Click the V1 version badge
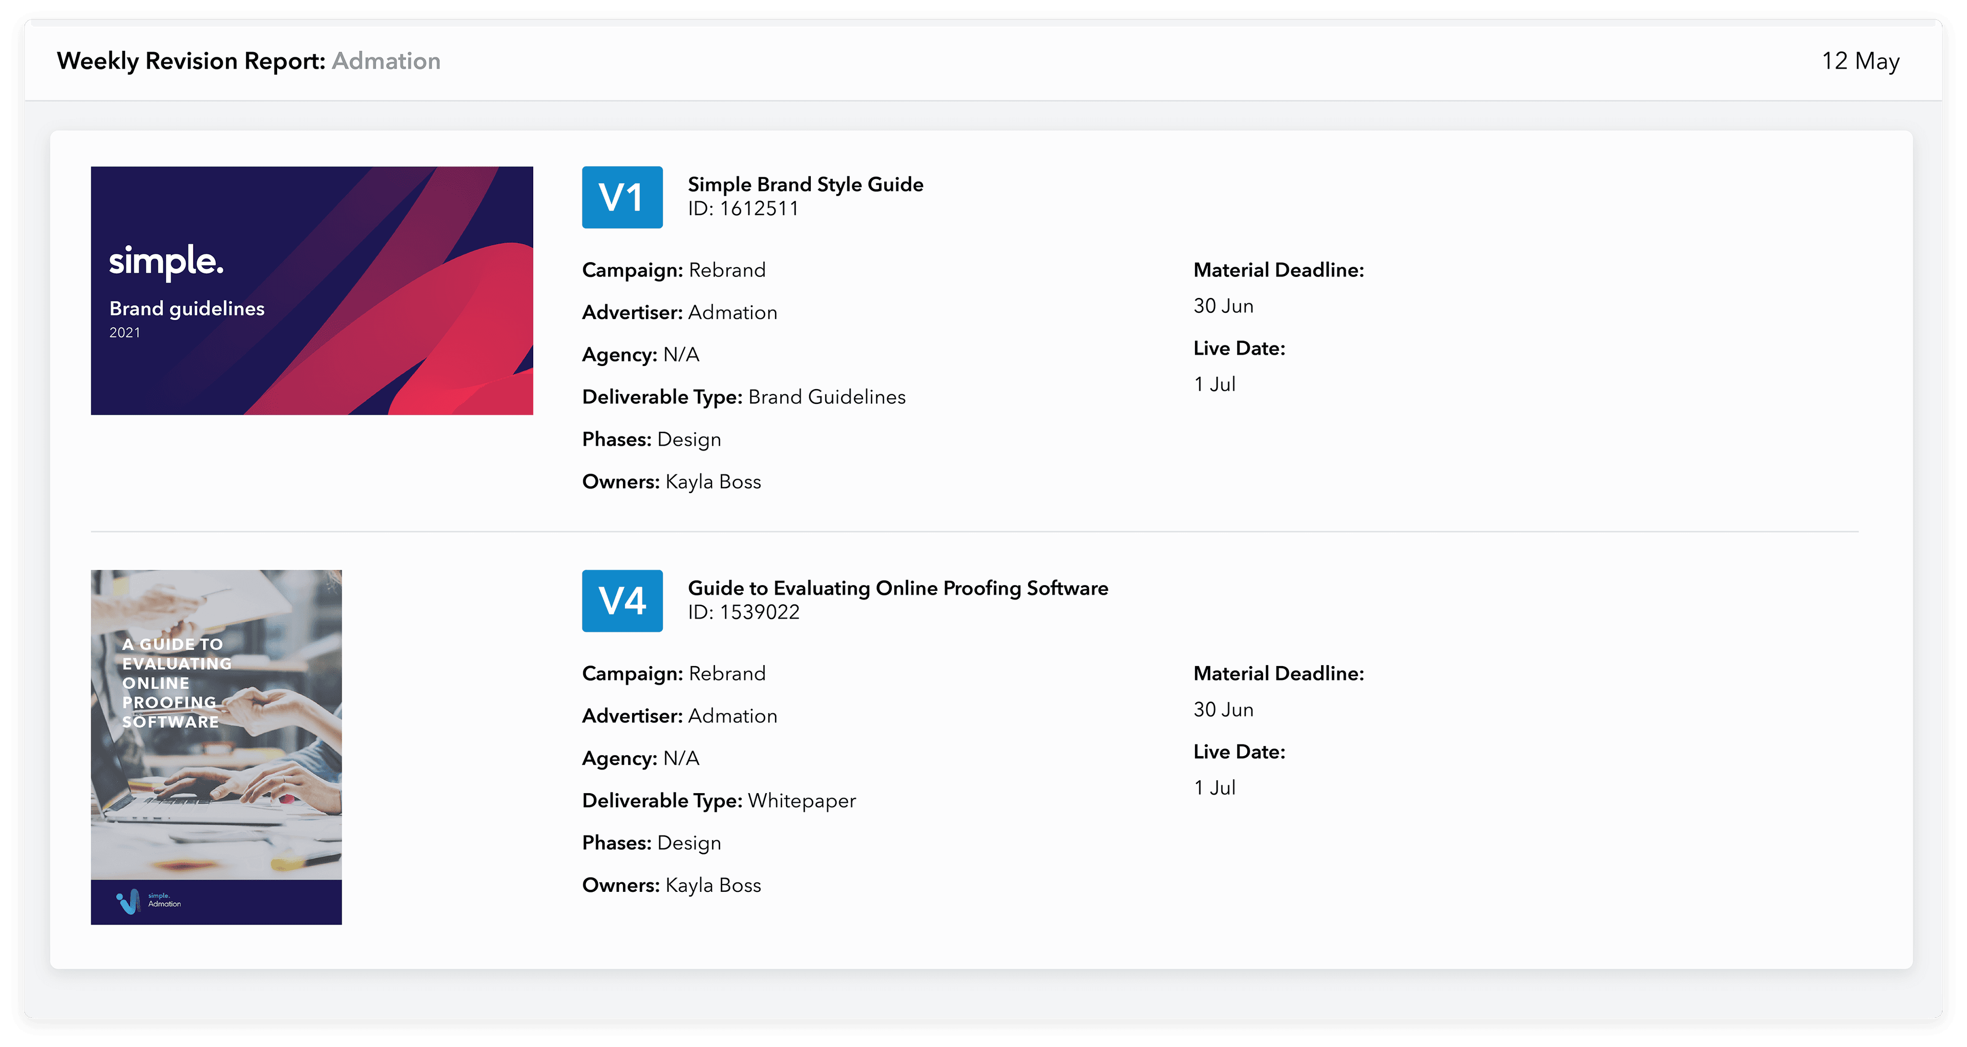The width and height of the screenshot is (1967, 1047). point(621,197)
